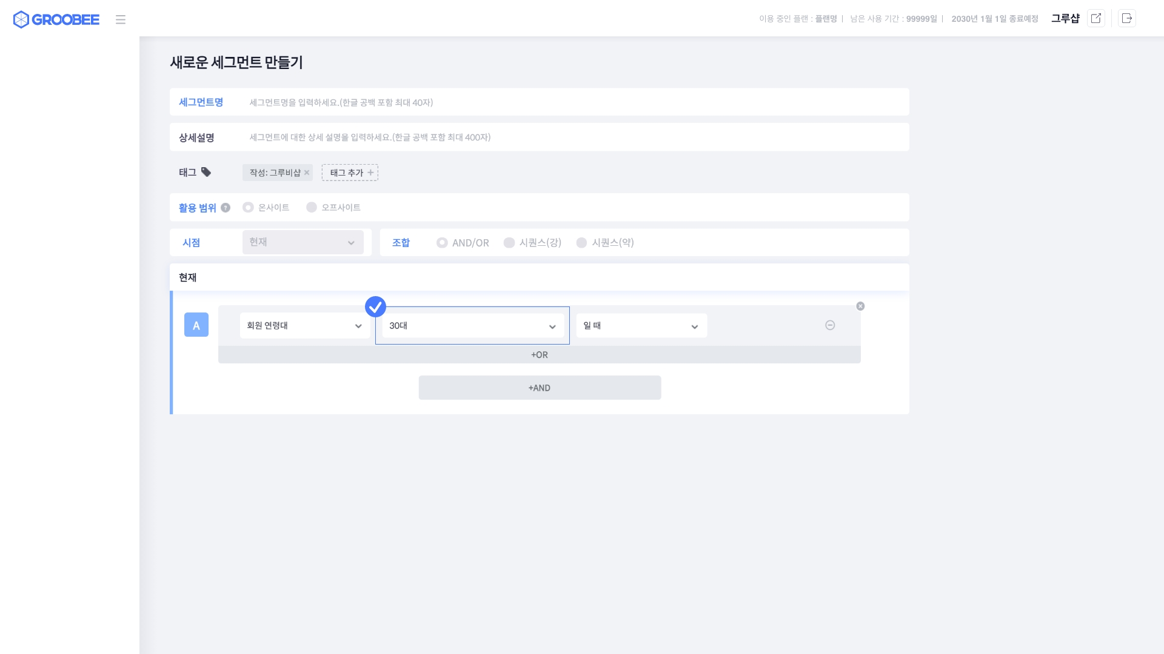Viewport: 1164px width, 654px height.
Task: Select the 온사이트 radio option
Action: 248,207
